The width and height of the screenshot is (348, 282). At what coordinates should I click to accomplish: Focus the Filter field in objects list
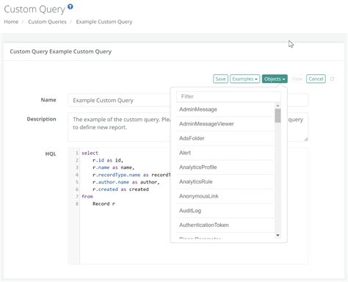(228, 96)
